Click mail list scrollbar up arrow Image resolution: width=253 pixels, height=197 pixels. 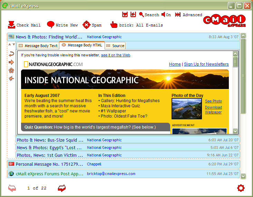[243, 35]
